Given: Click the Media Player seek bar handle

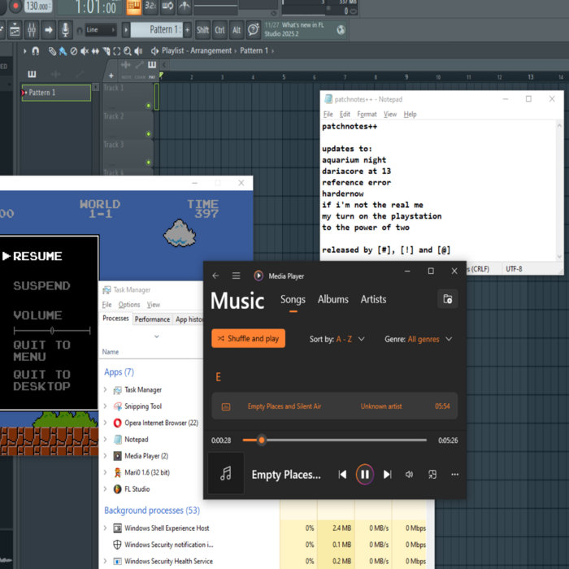Looking at the screenshot, I should click(262, 441).
